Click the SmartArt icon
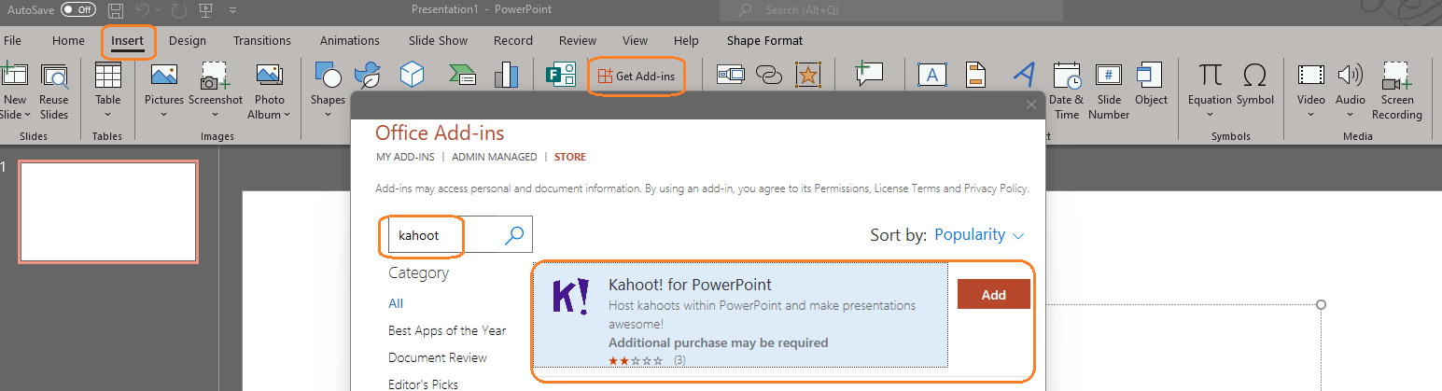Image resolution: width=1442 pixels, height=391 pixels. (x=463, y=76)
